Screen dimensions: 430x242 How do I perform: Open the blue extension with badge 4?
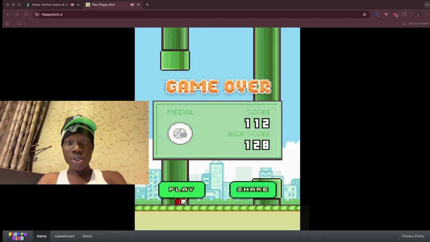[x=378, y=14]
